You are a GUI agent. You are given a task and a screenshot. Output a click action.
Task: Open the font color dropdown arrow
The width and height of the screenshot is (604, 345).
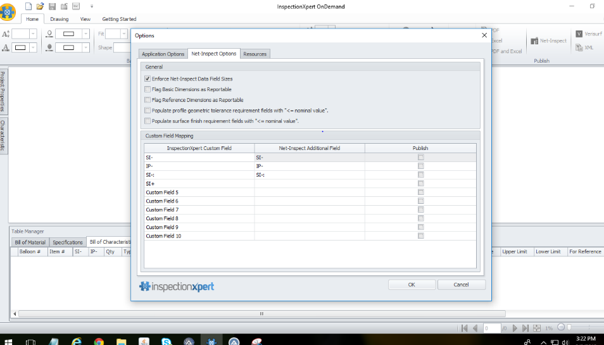(33, 47)
